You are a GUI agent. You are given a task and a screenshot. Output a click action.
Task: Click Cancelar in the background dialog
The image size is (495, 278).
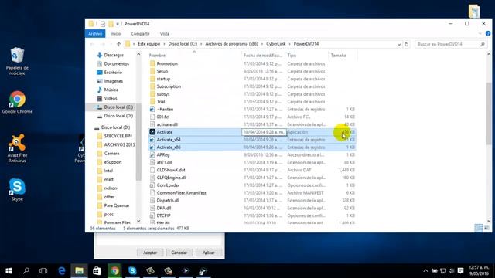tap(179, 253)
